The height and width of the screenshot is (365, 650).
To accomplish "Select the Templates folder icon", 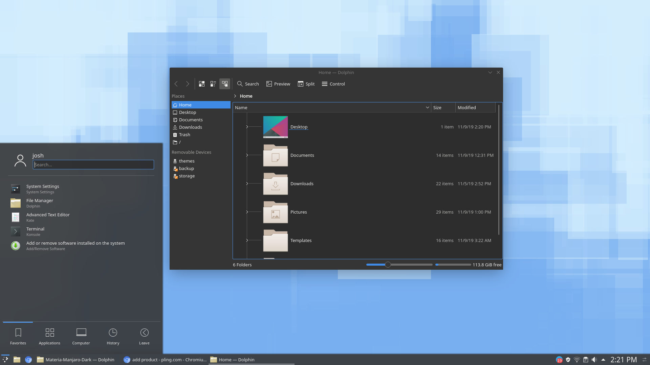I will pyautogui.click(x=276, y=241).
